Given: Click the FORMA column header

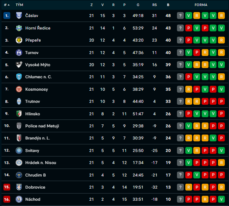Looking at the screenshot, I should (201, 5).
